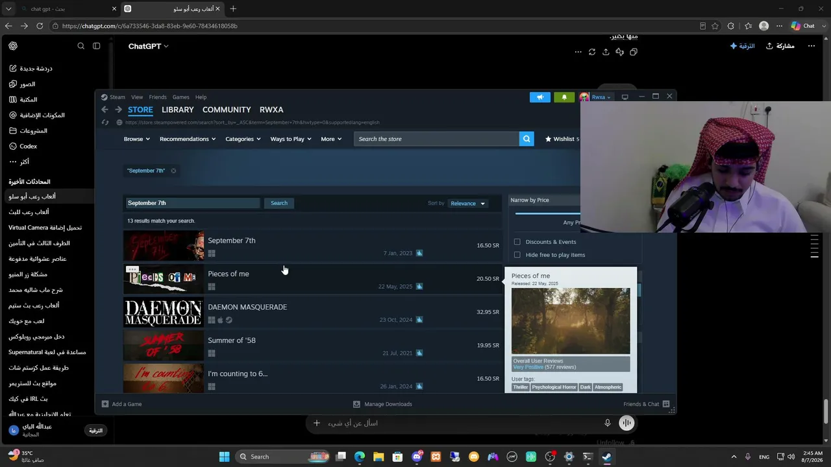Open Steam announcements megaphone button
The image size is (831, 467).
pos(540,97)
